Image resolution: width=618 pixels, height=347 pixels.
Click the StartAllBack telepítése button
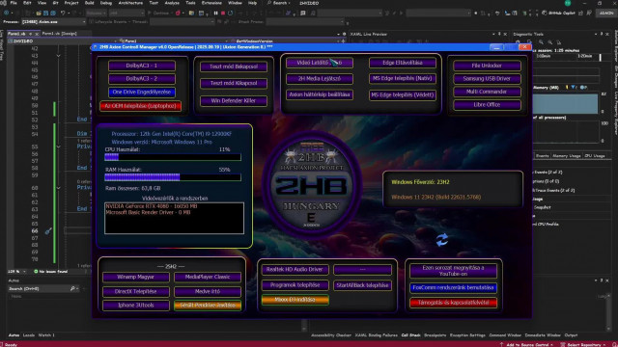tap(362, 285)
